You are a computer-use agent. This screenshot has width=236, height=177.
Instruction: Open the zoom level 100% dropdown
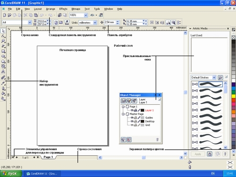85,15
